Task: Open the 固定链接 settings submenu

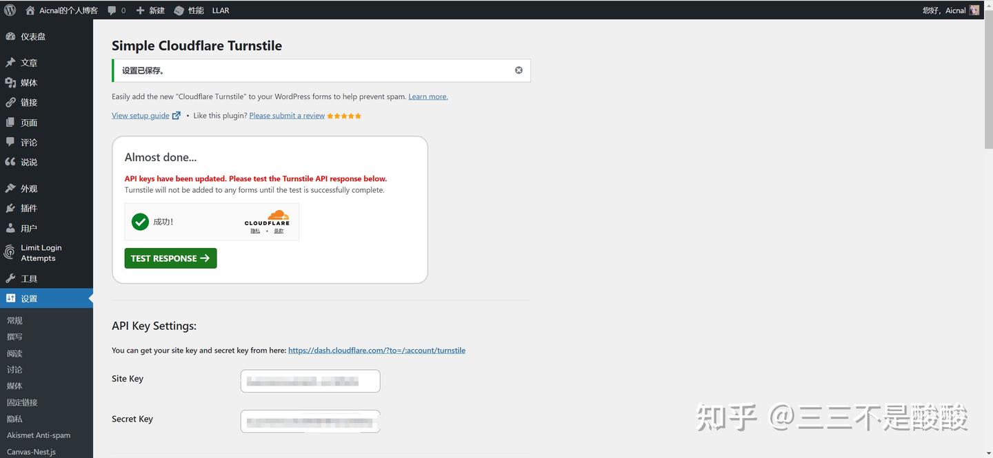Action: click(x=22, y=402)
